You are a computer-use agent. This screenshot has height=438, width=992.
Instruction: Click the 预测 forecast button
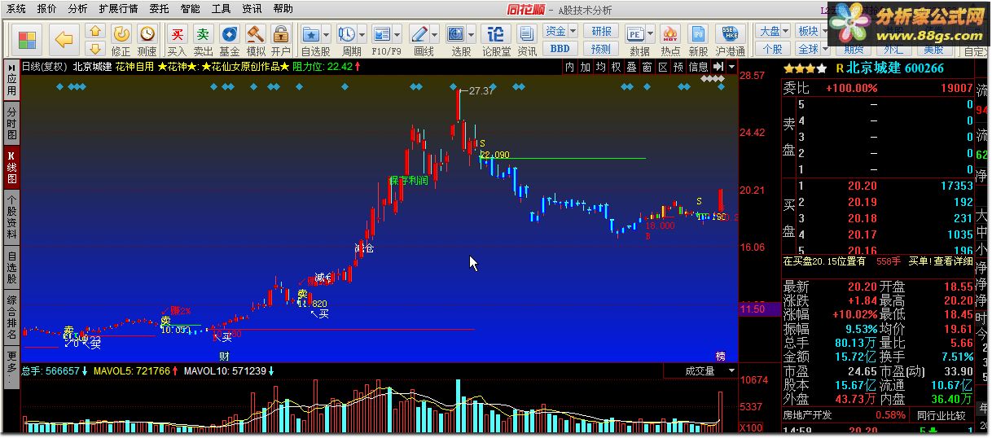coord(601,49)
